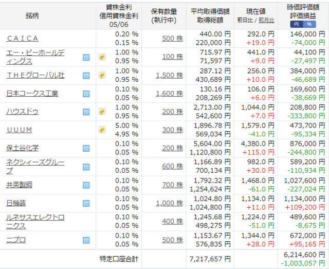Open calendar icon for 保土谷化学
This screenshot has width=329, height=269.
86,148
